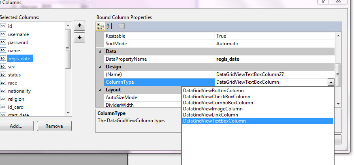Select the password column in list

coord(18,42)
